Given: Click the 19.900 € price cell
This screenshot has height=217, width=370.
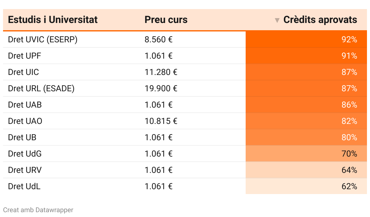Looking at the screenshot, I should [161, 89].
